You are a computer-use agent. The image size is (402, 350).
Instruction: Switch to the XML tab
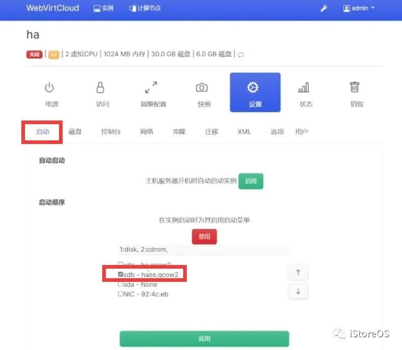[x=244, y=132]
